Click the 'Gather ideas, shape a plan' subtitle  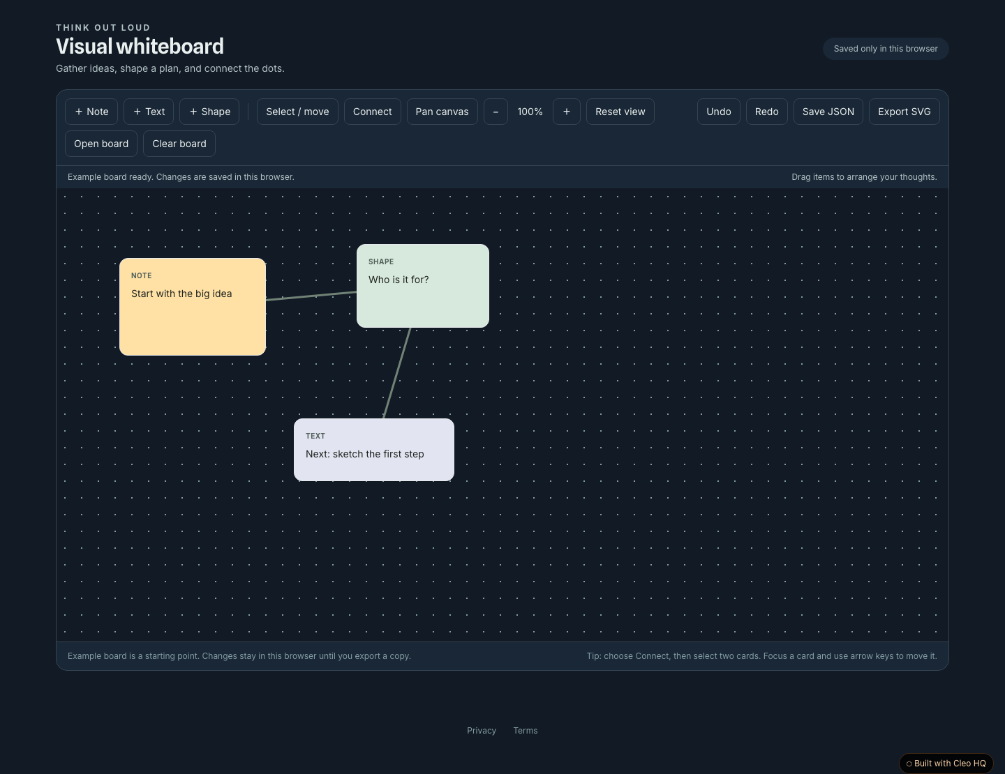[x=170, y=68]
